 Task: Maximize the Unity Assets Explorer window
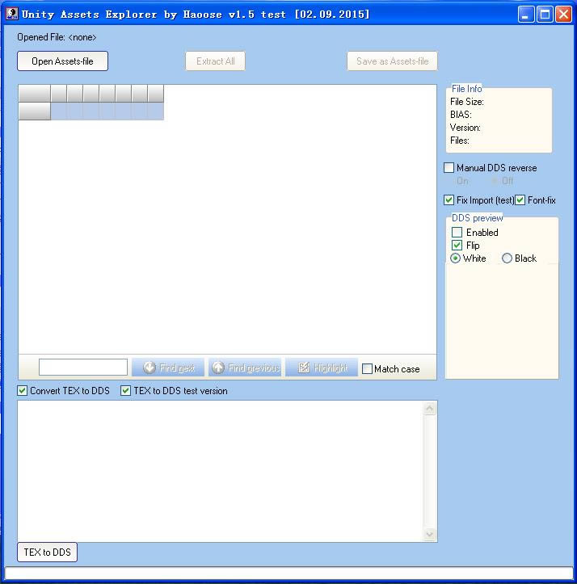(x=545, y=15)
